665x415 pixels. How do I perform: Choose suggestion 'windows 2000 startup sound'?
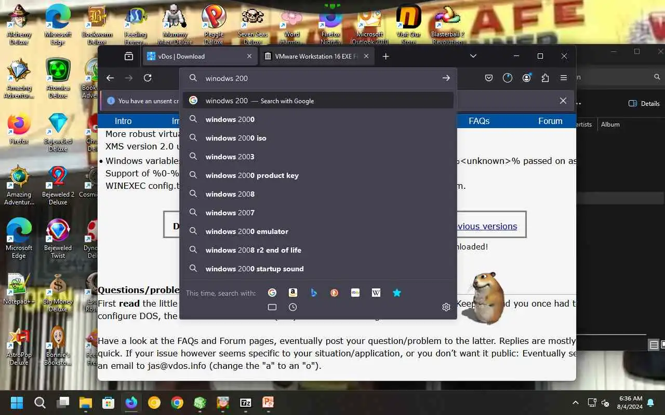[x=318, y=269]
